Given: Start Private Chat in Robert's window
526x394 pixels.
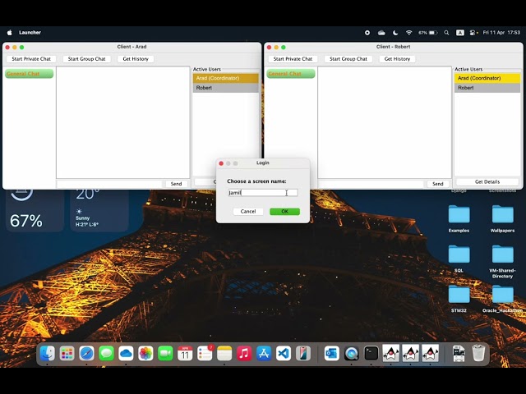Looking at the screenshot, I should pos(293,59).
